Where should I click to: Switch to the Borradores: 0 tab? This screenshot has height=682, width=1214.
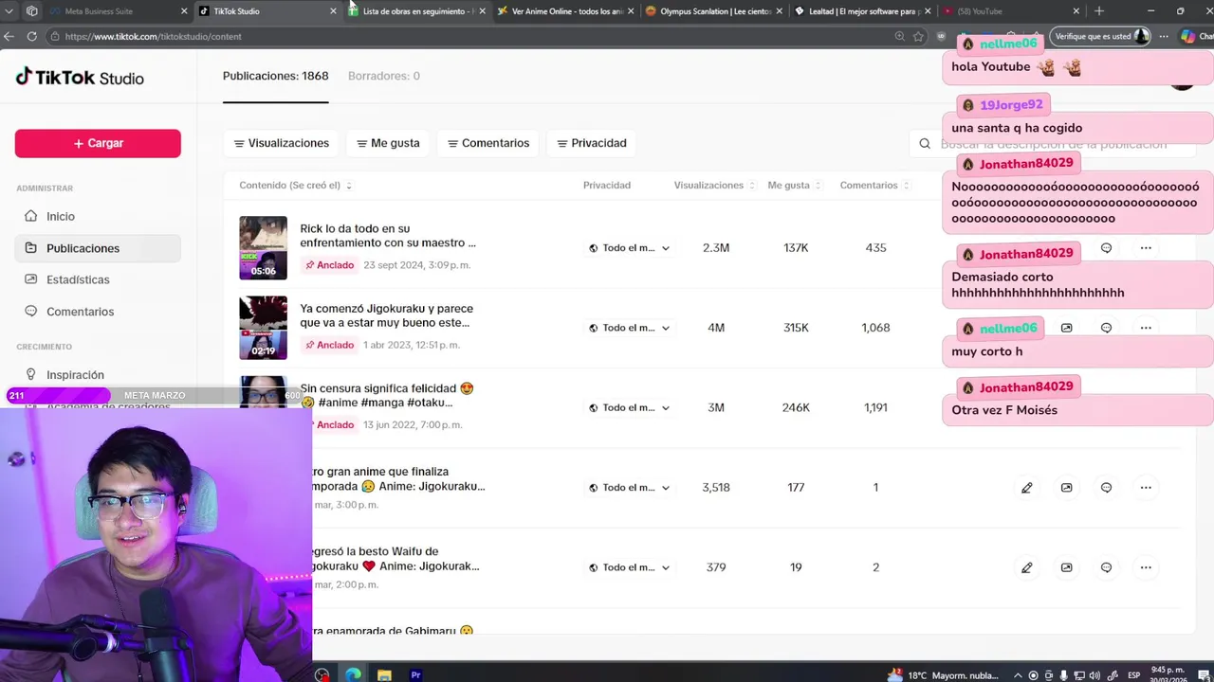pos(384,76)
